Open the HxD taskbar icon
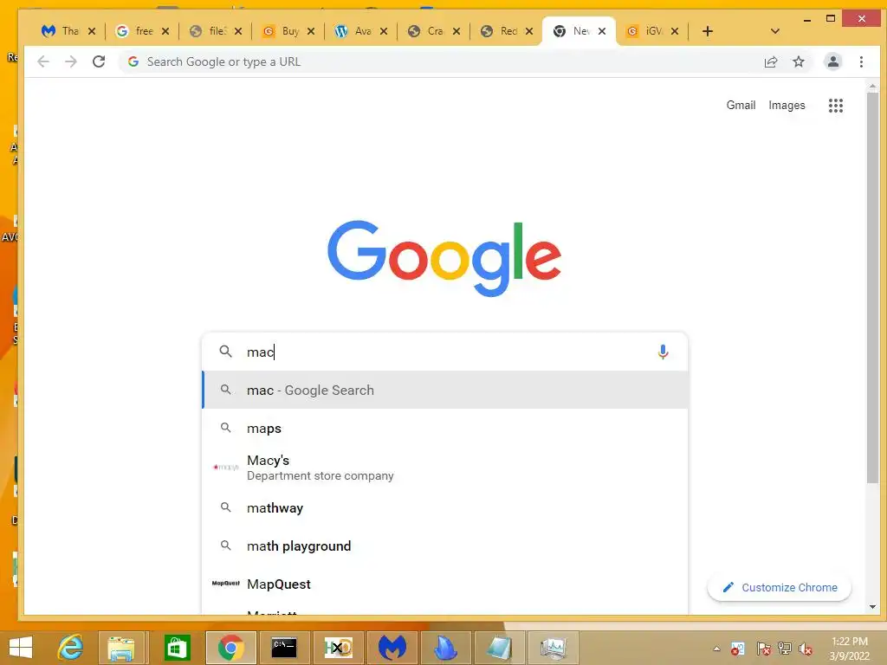This screenshot has height=665, width=887. (x=339, y=648)
